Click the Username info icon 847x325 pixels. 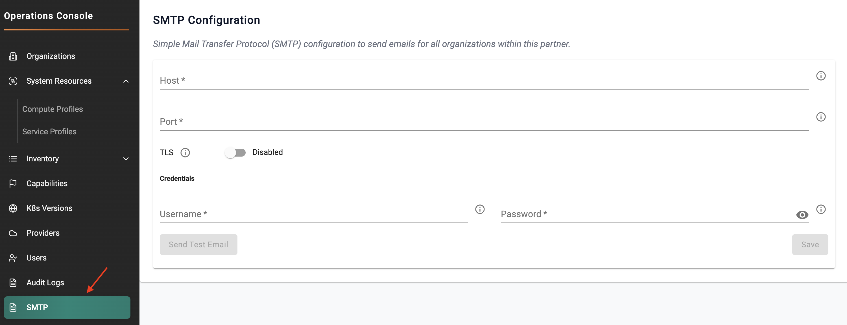click(x=480, y=209)
